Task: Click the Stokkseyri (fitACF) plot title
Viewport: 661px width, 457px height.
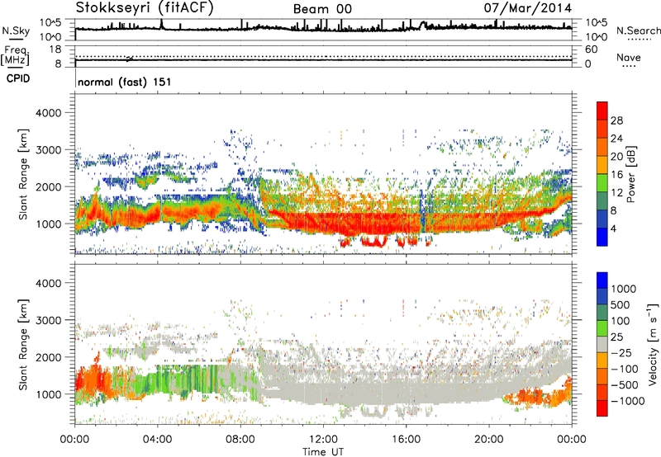Action: [145, 7]
